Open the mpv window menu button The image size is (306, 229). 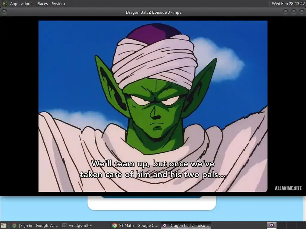(4, 12)
